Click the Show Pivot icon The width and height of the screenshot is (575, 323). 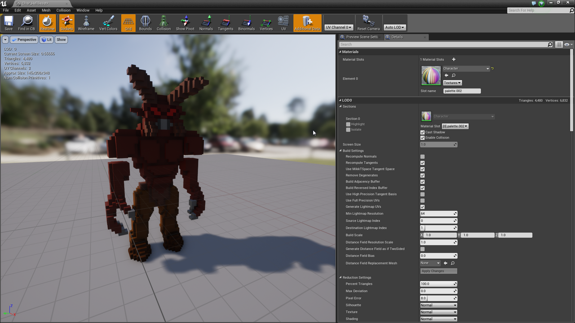coord(185,23)
